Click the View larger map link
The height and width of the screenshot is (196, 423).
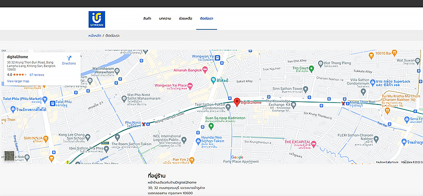pos(18,81)
